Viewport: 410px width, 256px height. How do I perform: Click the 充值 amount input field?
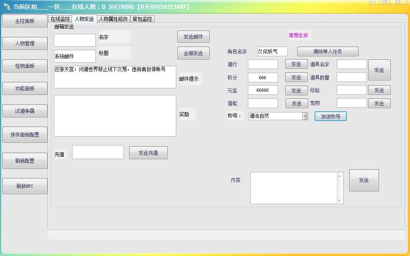click(98, 152)
